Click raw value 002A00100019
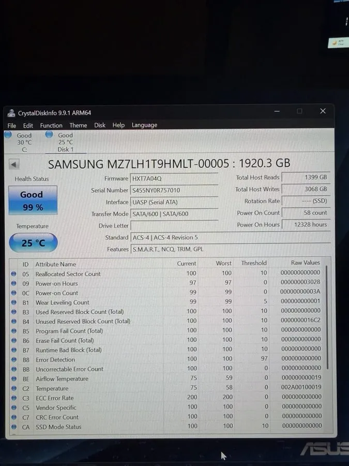349x466 pixels. (x=301, y=387)
